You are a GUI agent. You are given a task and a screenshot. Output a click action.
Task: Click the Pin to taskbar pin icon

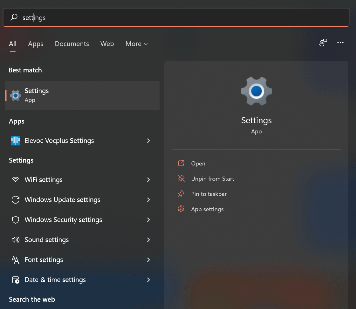click(x=181, y=194)
